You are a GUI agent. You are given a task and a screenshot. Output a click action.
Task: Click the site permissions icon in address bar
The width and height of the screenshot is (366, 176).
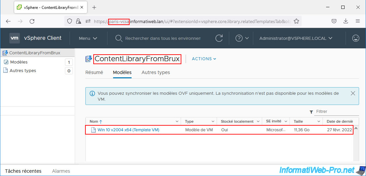click(88, 21)
